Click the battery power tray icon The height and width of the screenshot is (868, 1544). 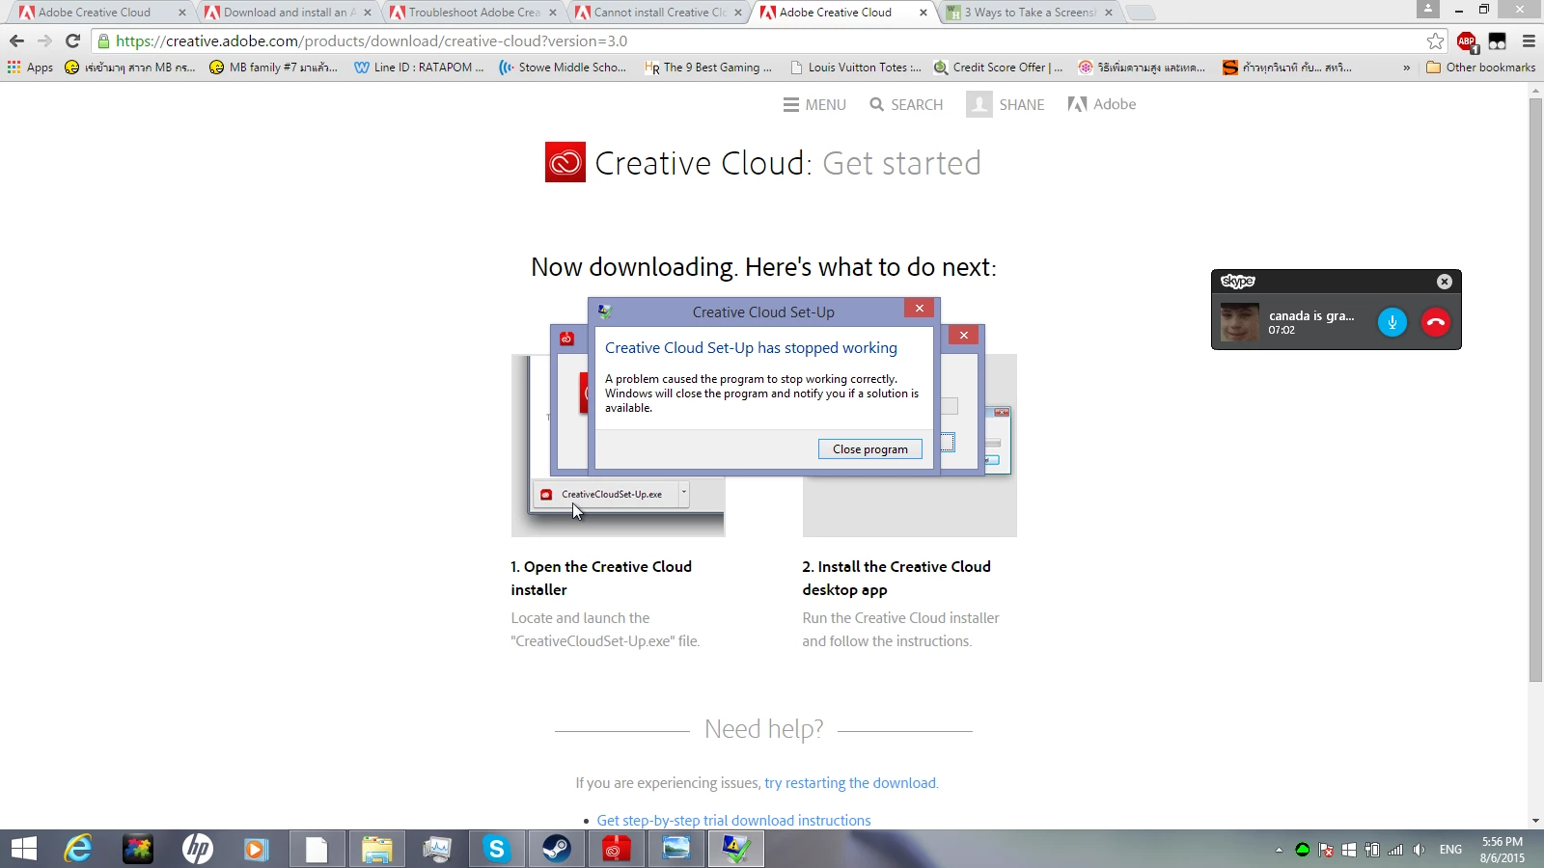(x=1372, y=850)
